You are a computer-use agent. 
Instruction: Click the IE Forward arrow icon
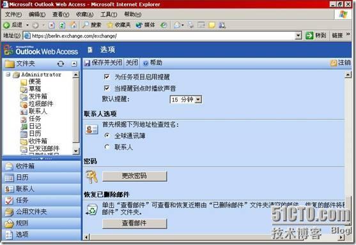point(35,25)
